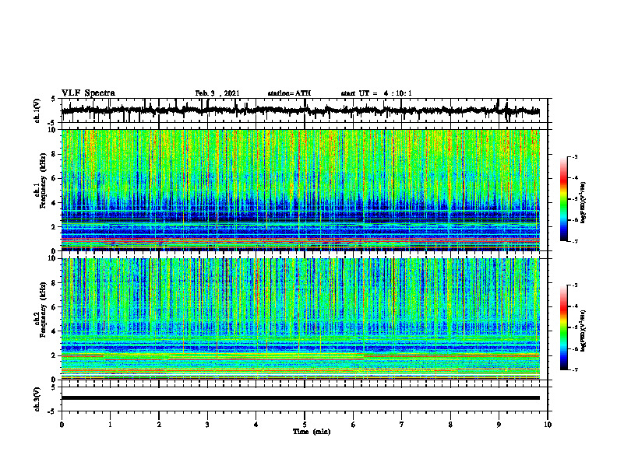Click the "-3" tick on ch.1 colorbar

(575, 157)
